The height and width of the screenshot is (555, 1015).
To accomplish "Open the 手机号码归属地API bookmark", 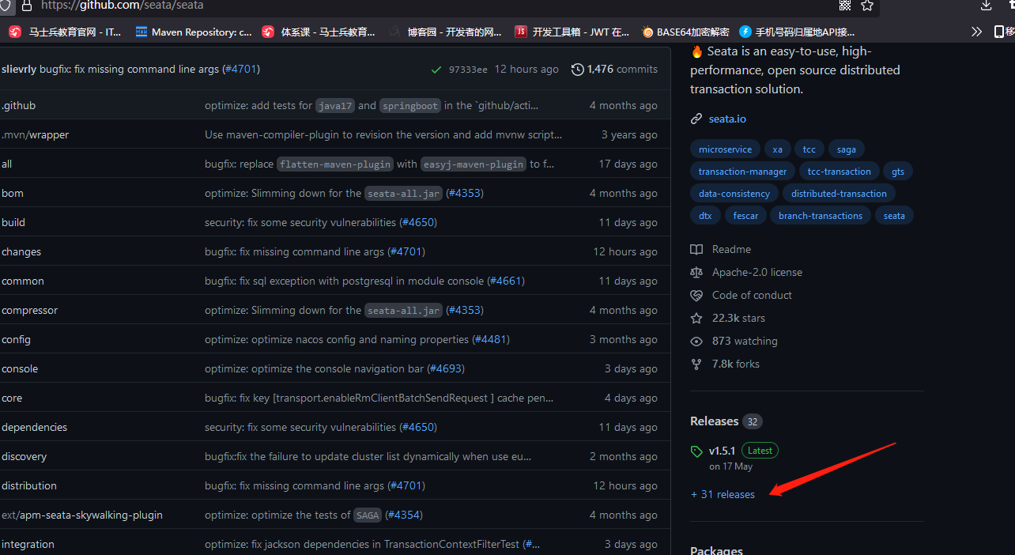I will click(797, 32).
